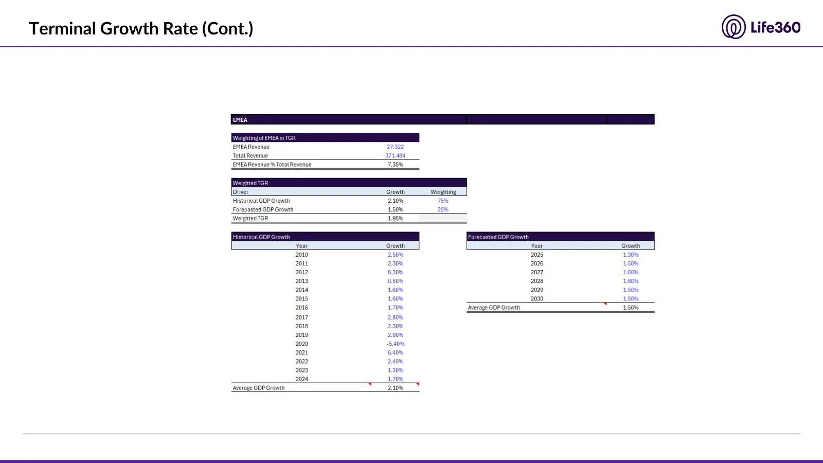
Task: Click the 'Historical GDP Growth' driver row label
Action: pyautogui.click(x=261, y=201)
